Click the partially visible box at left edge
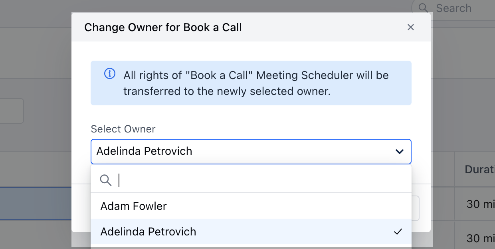The image size is (495, 249). coord(12,111)
